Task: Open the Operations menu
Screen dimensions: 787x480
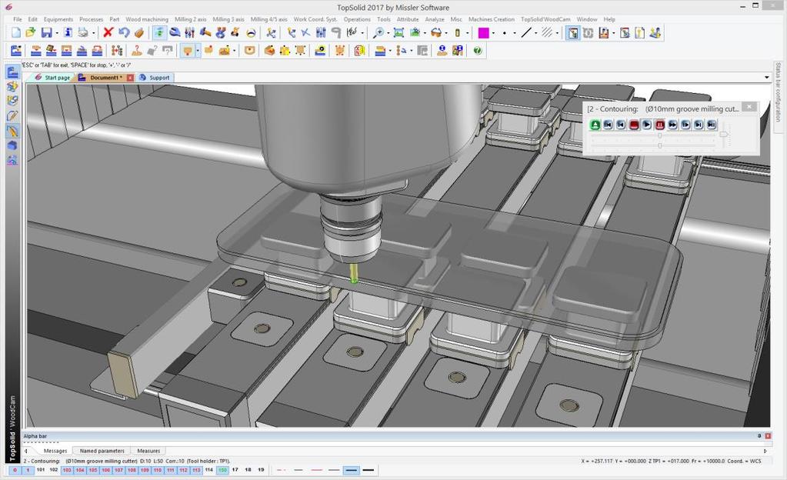Action: (357, 19)
